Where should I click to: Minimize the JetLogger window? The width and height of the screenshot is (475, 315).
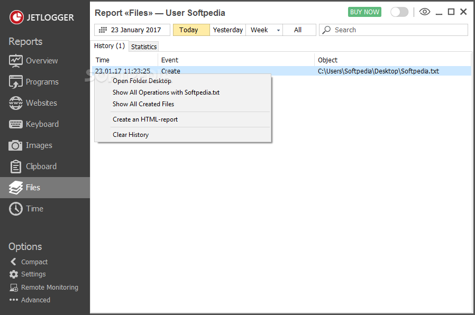[x=439, y=14]
